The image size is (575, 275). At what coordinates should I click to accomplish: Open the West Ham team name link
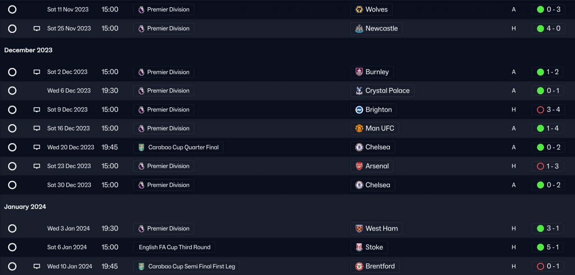(x=381, y=228)
